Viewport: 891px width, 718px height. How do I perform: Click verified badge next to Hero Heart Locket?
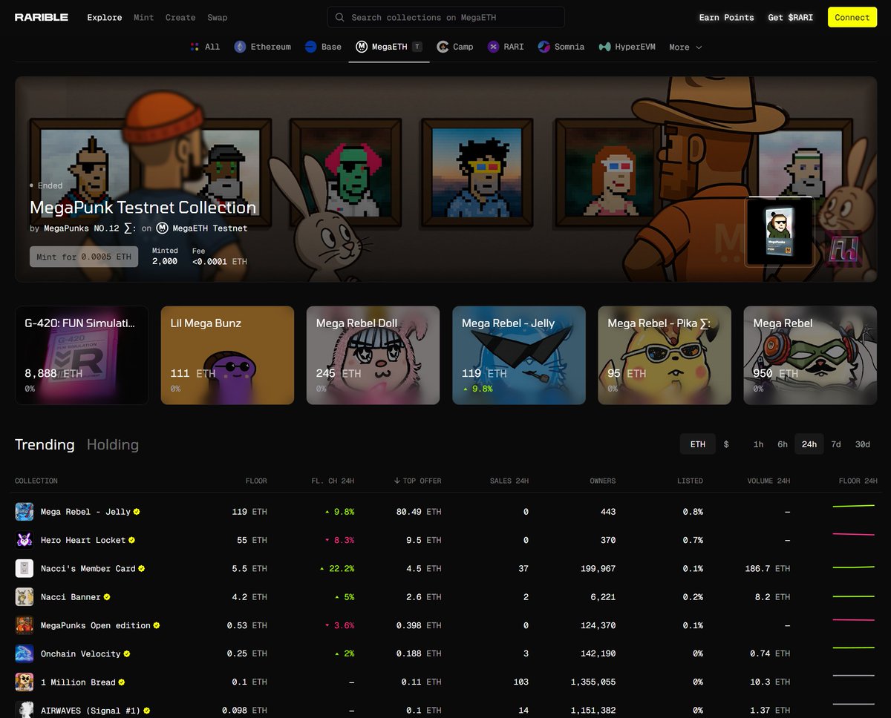tap(131, 541)
